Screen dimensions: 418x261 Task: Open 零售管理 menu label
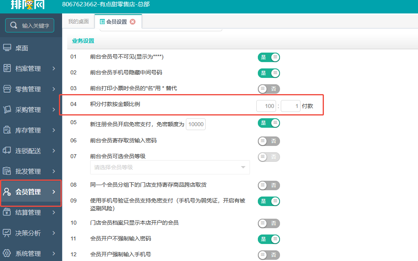(x=28, y=89)
